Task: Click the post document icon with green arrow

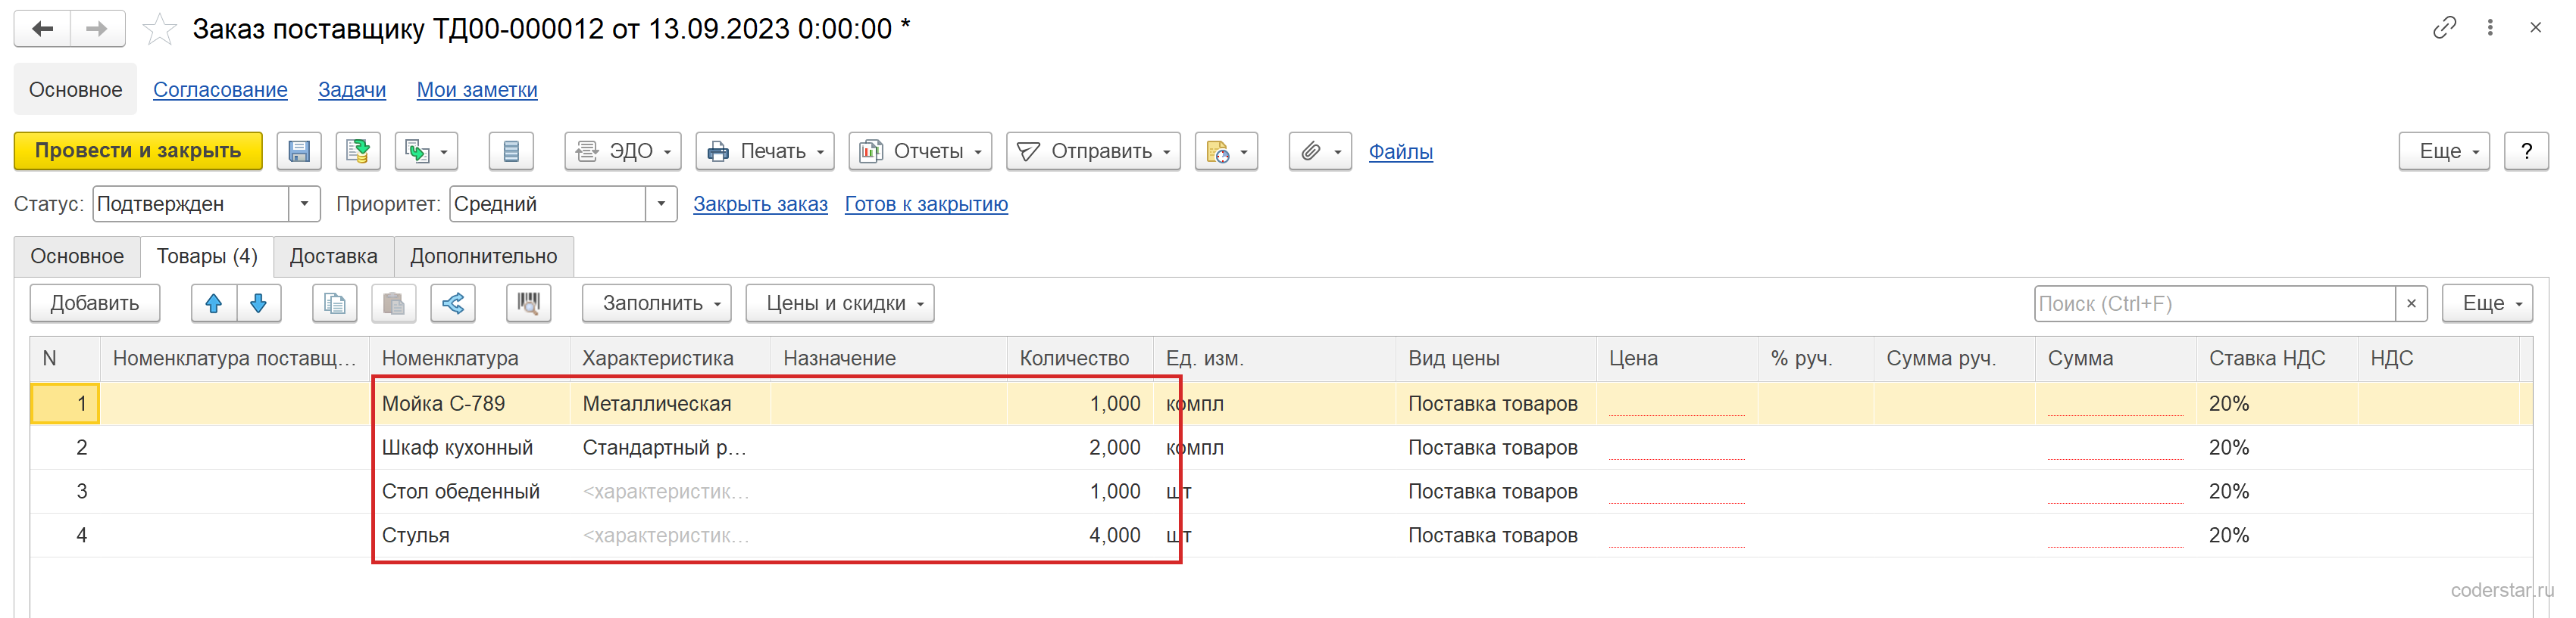Action: pos(358,151)
